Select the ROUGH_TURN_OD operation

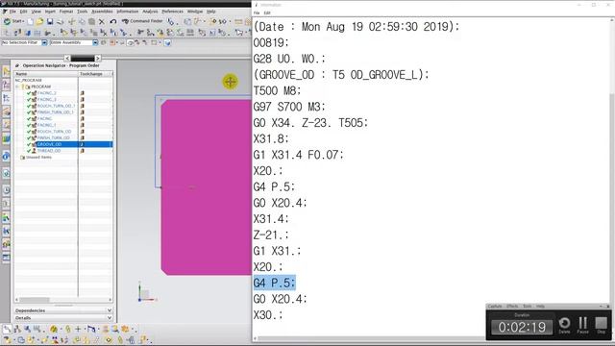click(x=54, y=132)
